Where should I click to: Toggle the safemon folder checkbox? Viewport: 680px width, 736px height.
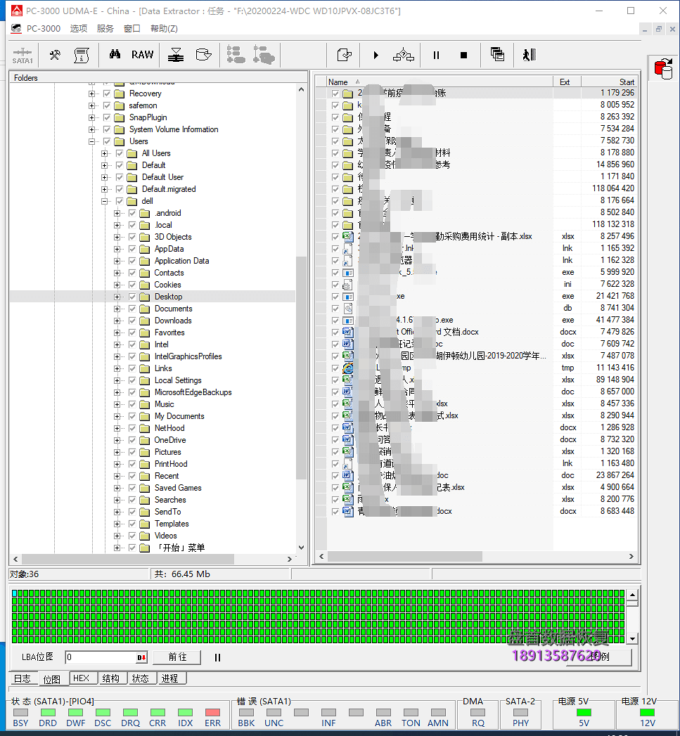coord(107,105)
